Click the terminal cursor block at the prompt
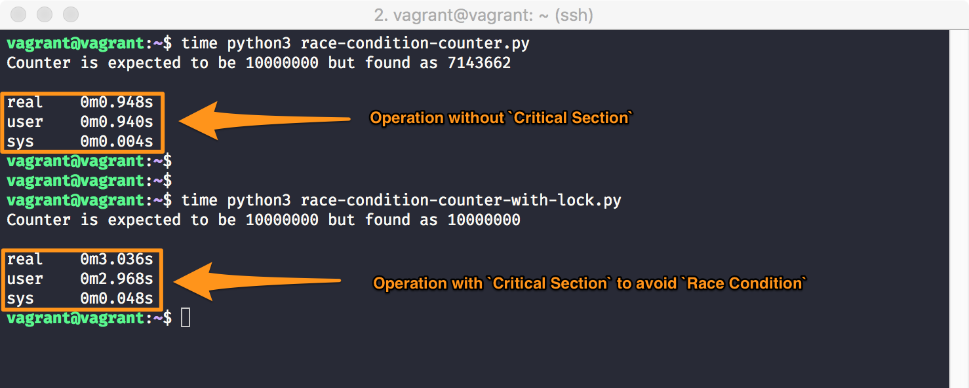This screenshot has height=388, width=969. pyautogui.click(x=187, y=317)
